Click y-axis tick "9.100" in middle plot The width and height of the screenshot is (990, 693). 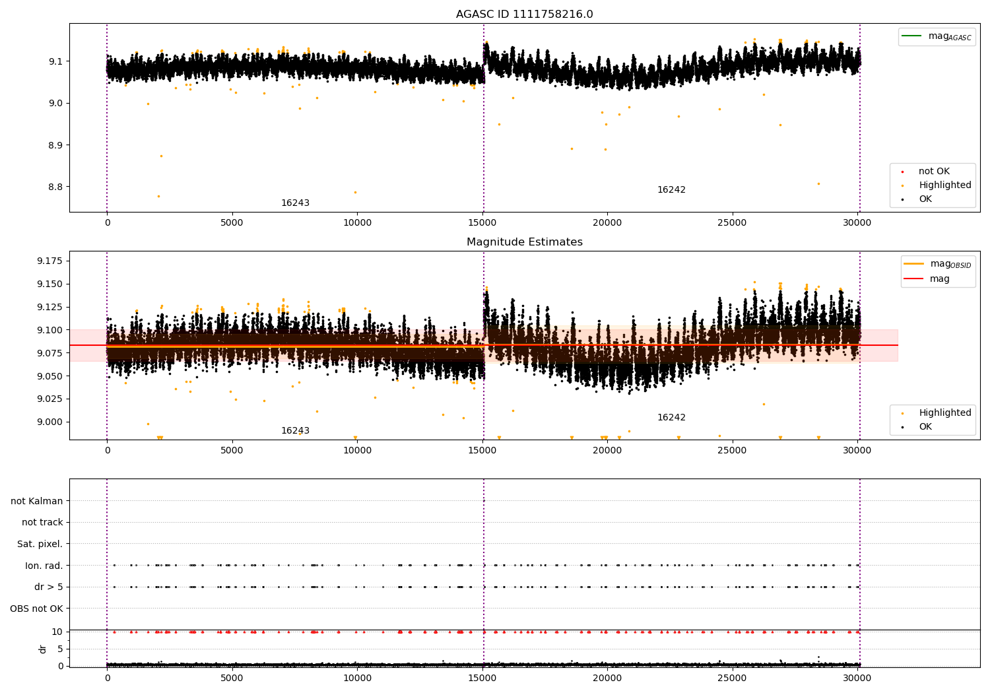pos(50,330)
